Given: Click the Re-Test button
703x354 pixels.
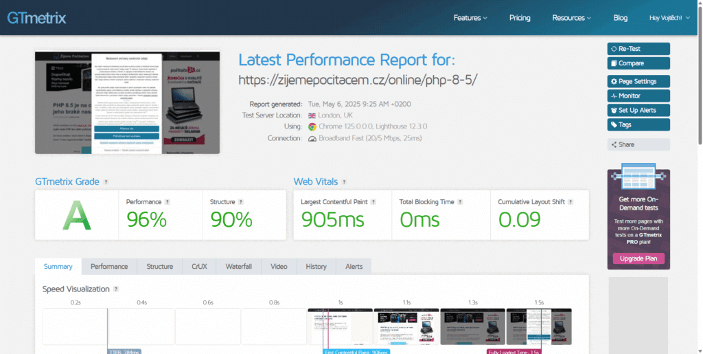Looking at the screenshot, I should point(638,49).
